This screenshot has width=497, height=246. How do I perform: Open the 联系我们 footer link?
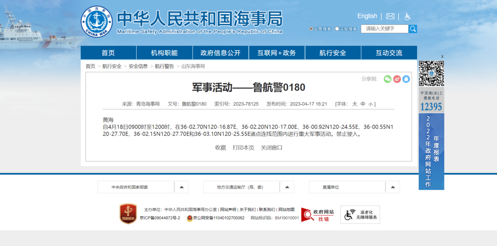point(267,209)
